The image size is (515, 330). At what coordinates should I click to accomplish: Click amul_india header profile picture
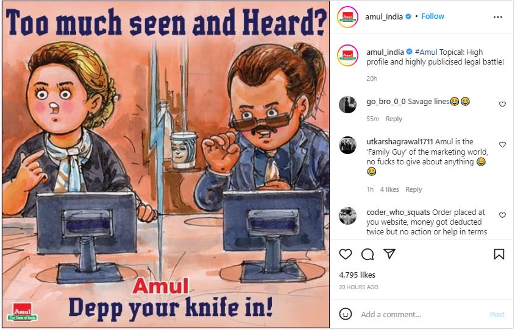coord(347,16)
